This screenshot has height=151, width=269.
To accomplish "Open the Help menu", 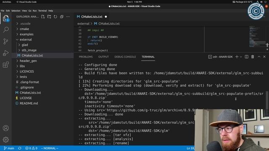I will click(x=50, y=10).
